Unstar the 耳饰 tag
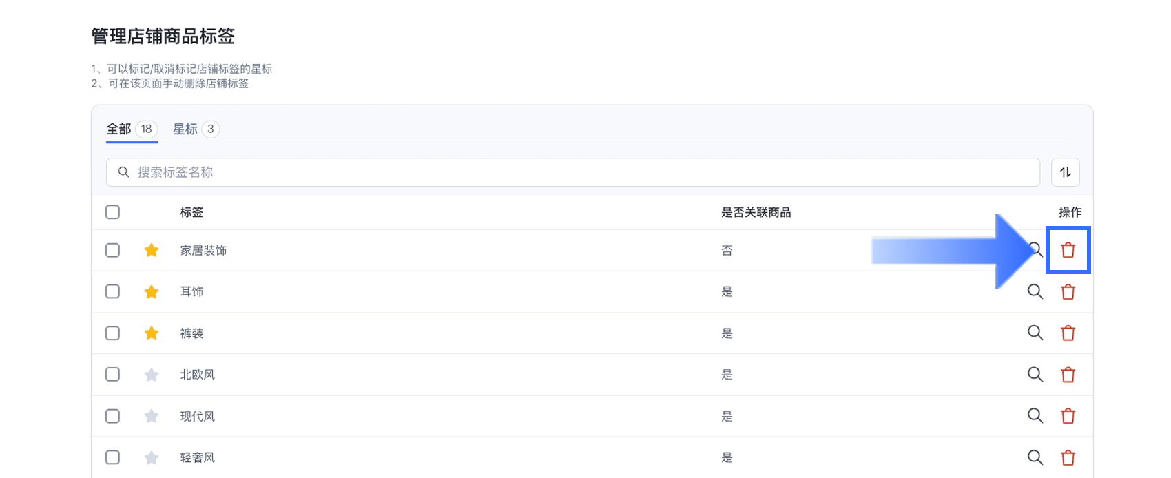Screen dimensions: 1171x478 [152, 292]
